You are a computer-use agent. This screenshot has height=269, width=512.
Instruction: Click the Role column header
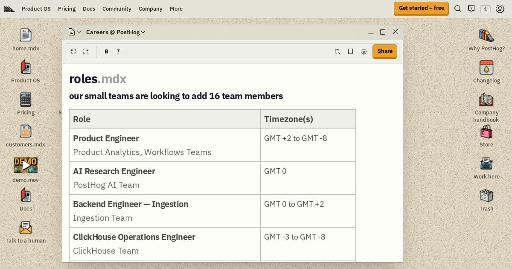coord(165,119)
